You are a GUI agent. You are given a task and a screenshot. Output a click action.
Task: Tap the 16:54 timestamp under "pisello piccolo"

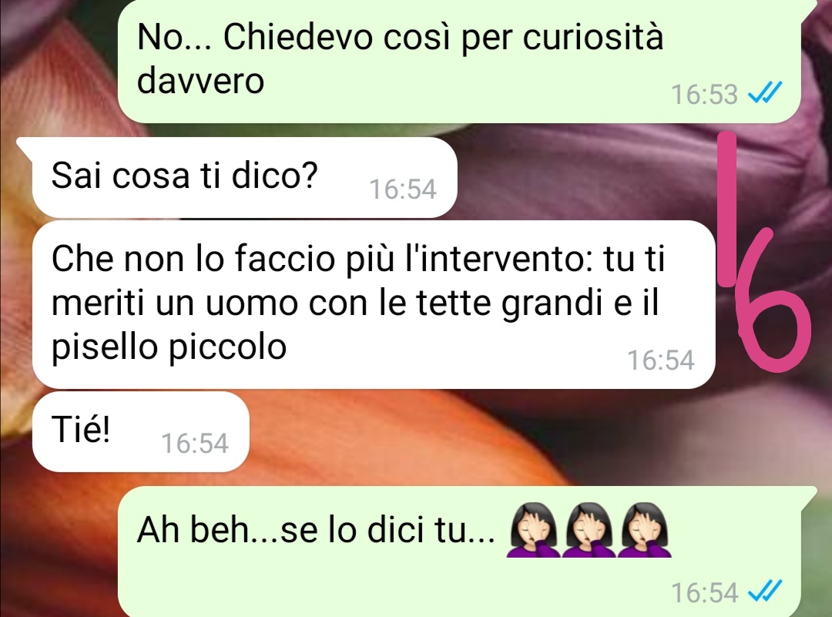point(661,360)
